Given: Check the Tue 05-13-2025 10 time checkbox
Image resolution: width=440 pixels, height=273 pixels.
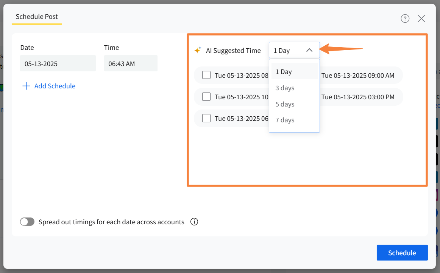Looking at the screenshot, I should 206,97.
